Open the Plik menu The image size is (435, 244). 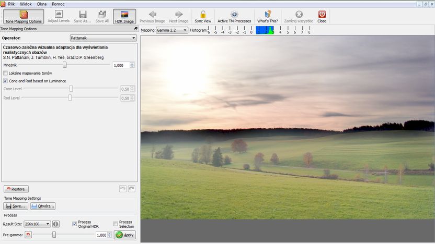point(12,4)
